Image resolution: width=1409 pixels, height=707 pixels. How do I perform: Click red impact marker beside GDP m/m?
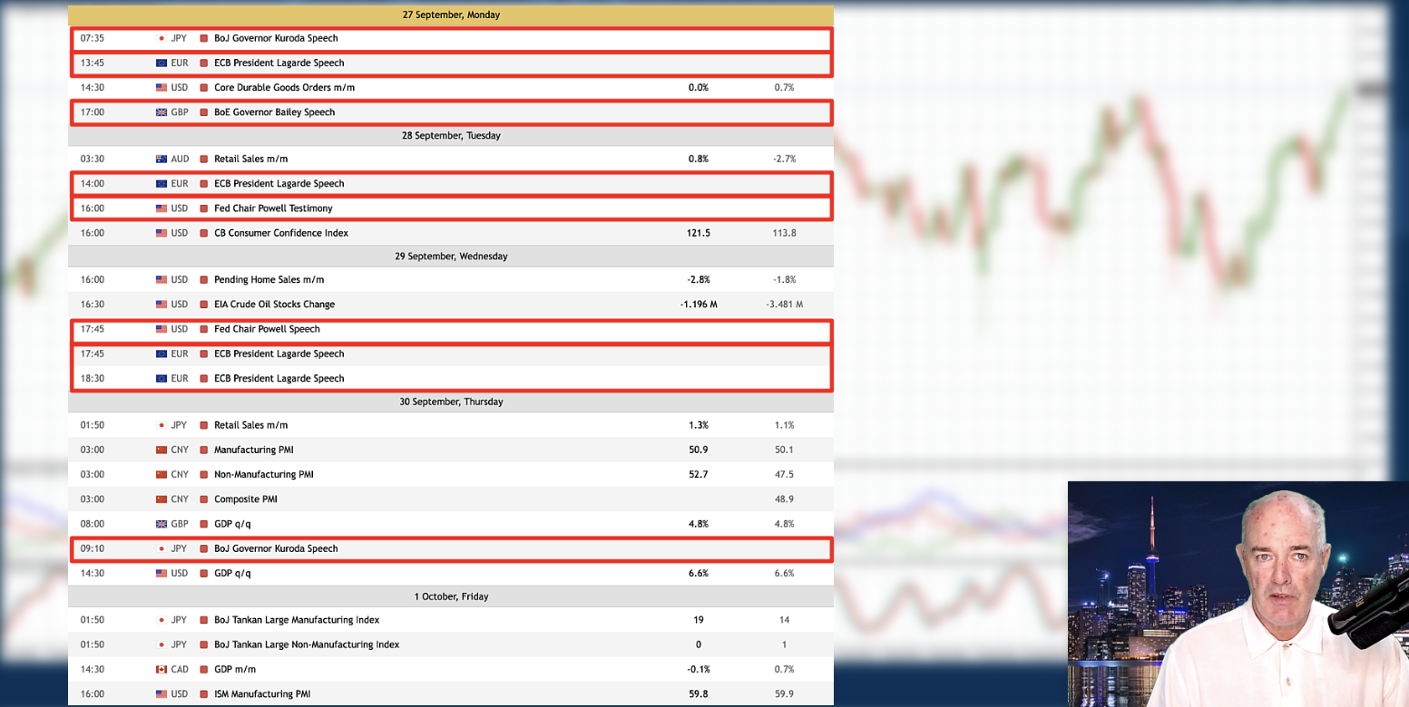204,670
